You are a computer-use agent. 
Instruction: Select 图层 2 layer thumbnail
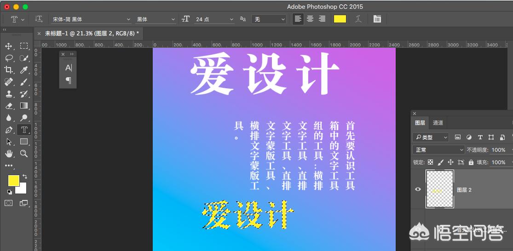(440, 189)
